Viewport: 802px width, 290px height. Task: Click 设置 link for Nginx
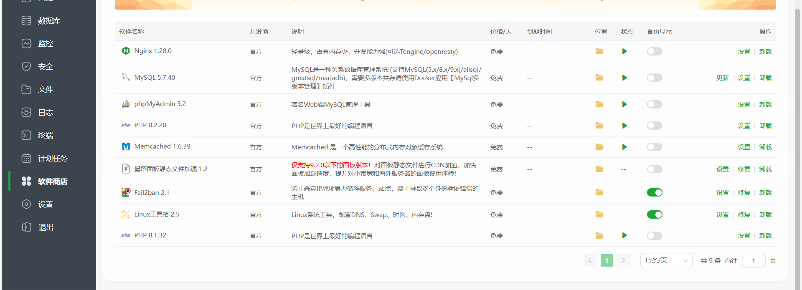pyautogui.click(x=744, y=51)
